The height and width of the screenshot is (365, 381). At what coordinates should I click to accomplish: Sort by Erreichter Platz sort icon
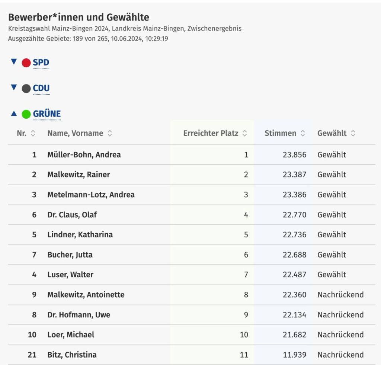coord(245,133)
